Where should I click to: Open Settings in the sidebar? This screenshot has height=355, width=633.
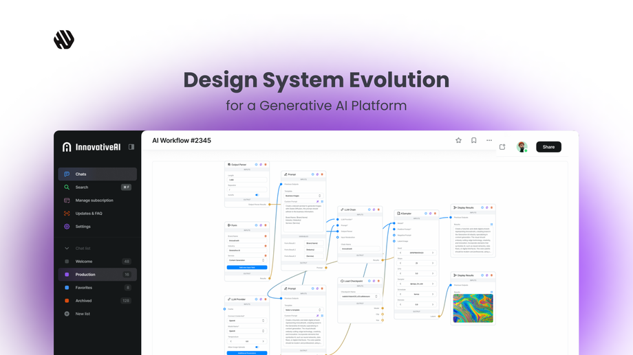[97, 227]
